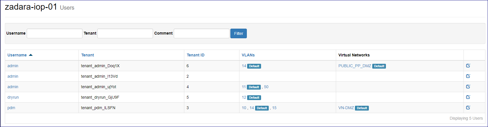Click into the Comment filter field
Viewport: 488px width, 127px height.
[x=201, y=33]
